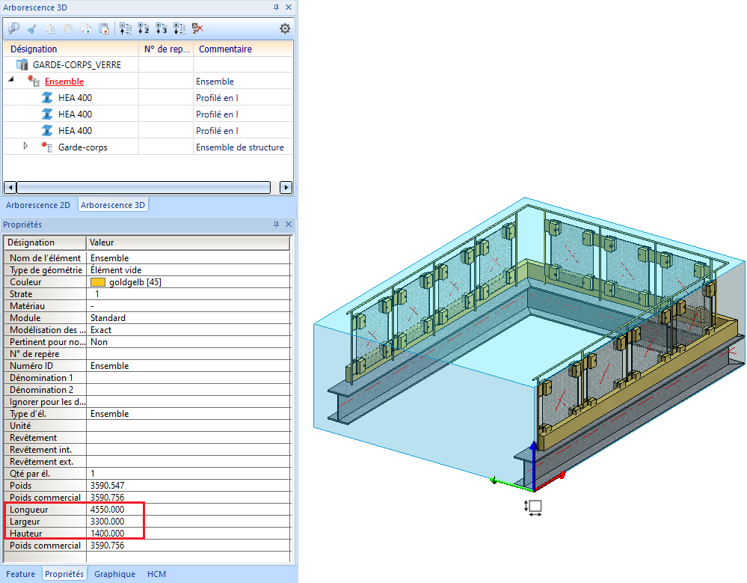Expand tree to level 2 icon
Image resolution: width=747 pixels, height=583 pixels.
144,29
